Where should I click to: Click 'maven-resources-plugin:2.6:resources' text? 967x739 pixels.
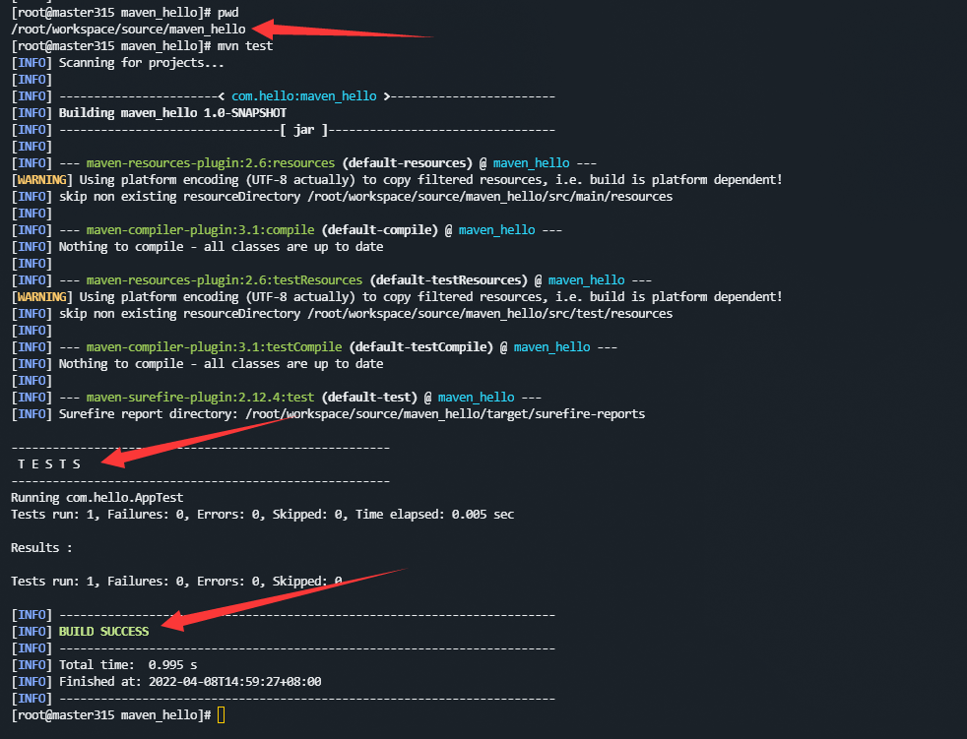(x=211, y=162)
